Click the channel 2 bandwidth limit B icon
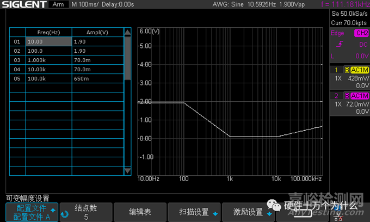This screenshot has height=222, width=370. click(347, 96)
